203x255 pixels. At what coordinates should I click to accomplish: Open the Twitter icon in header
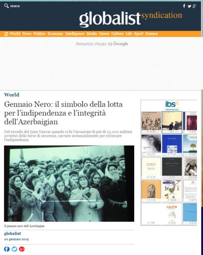(189, 6)
